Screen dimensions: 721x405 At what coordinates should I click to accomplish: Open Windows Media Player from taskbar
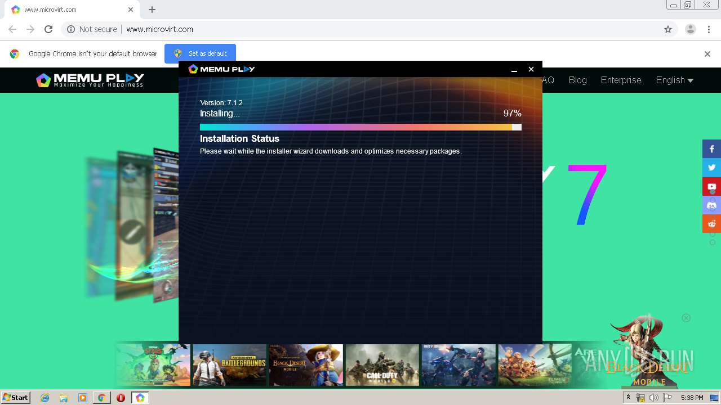(83, 398)
